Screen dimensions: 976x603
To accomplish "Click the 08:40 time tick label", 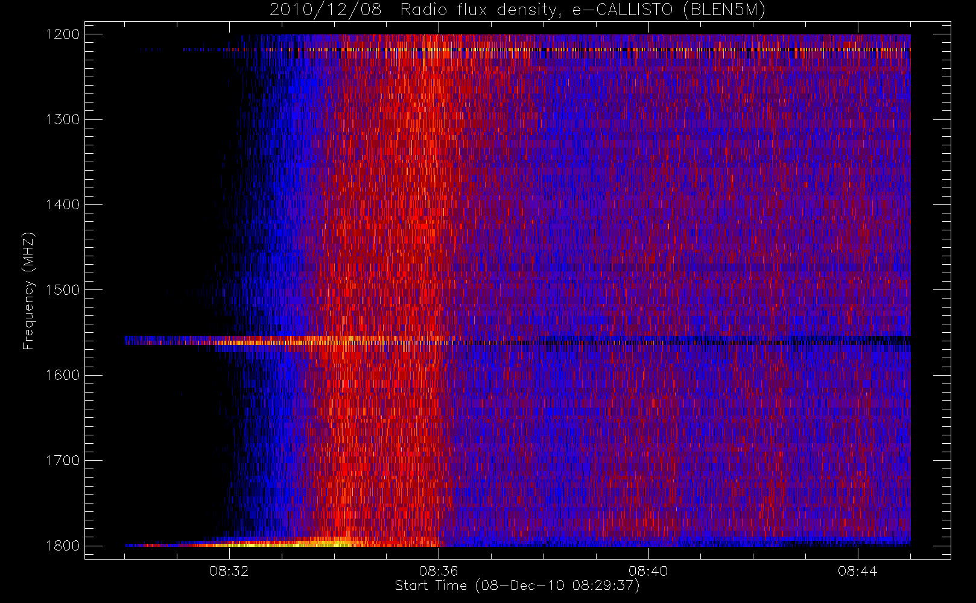I will click(x=648, y=571).
